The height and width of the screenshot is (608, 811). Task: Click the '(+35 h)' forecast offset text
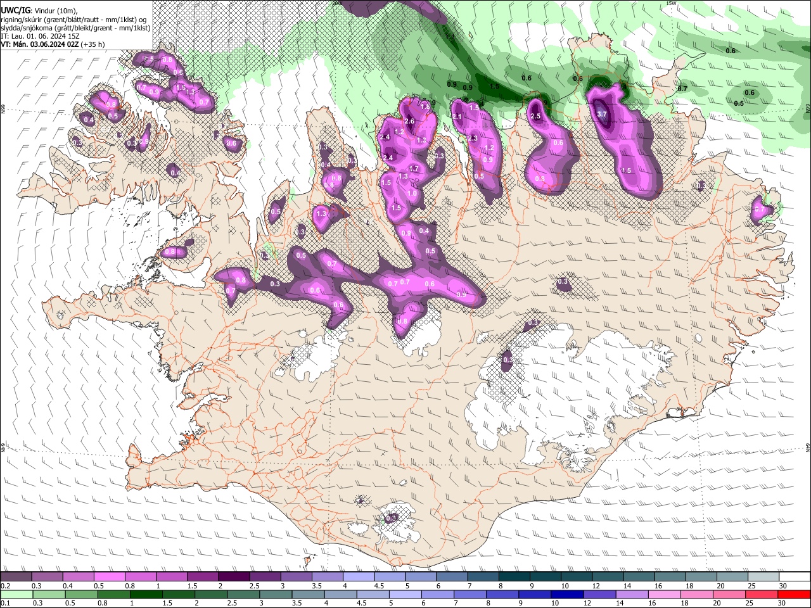coord(93,44)
